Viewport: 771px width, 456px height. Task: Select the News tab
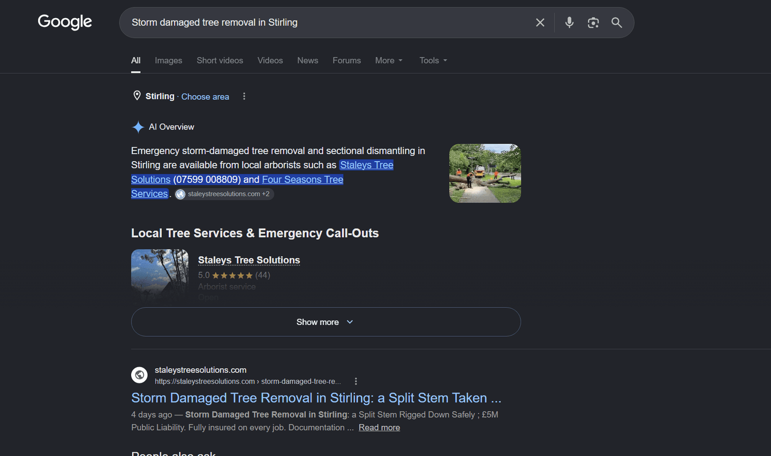click(308, 60)
